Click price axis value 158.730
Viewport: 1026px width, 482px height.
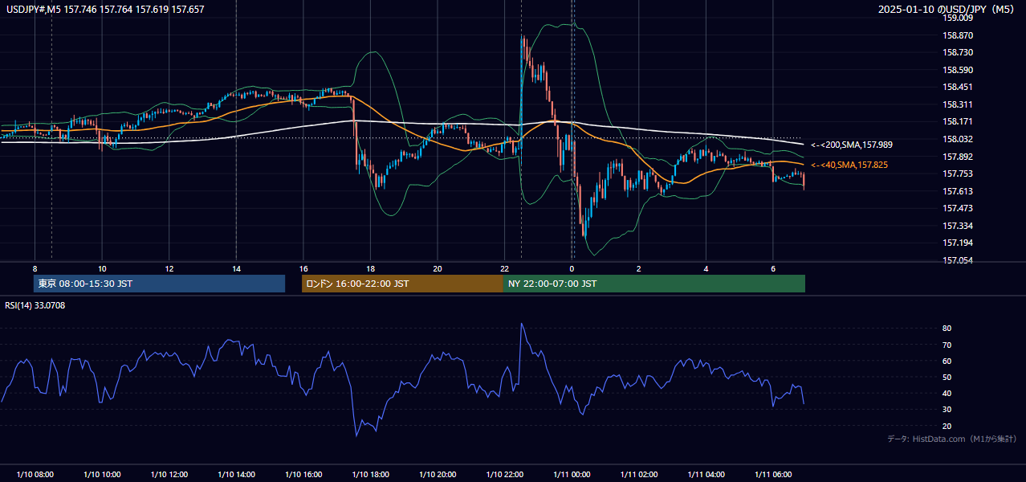[x=957, y=52]
